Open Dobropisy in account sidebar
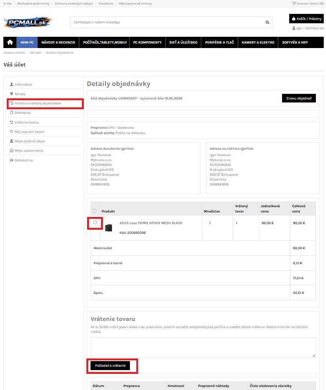The image size is (326, 390). pyautogui.click(x=23, y=113)
